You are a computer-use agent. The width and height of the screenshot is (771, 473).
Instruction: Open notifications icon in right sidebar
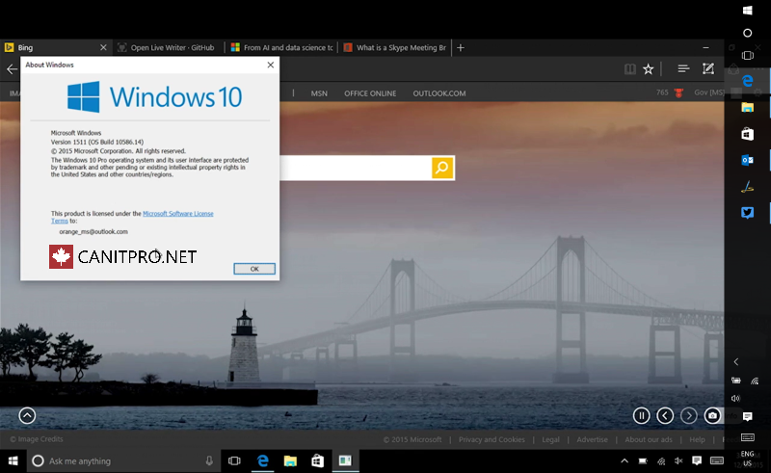(748, 417)
